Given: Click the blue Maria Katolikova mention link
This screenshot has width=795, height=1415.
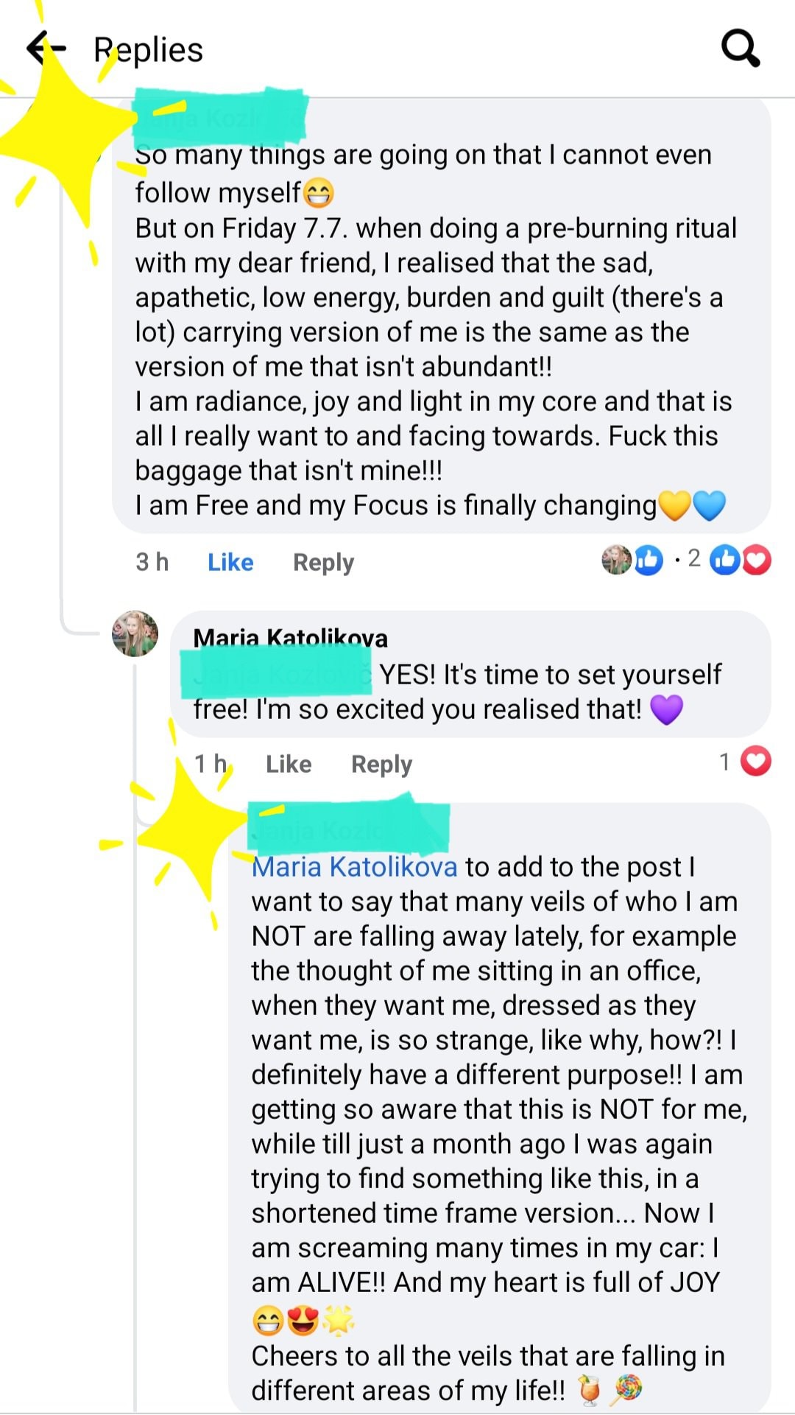Looking at the screenshot, I should [x=354, y=867].
